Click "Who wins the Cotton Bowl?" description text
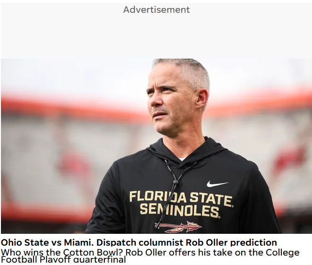The image size is (312, 265). 59,252
